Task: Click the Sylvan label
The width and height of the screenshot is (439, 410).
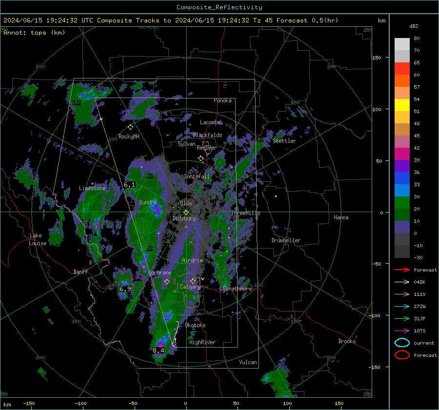Action: point(186,144)
